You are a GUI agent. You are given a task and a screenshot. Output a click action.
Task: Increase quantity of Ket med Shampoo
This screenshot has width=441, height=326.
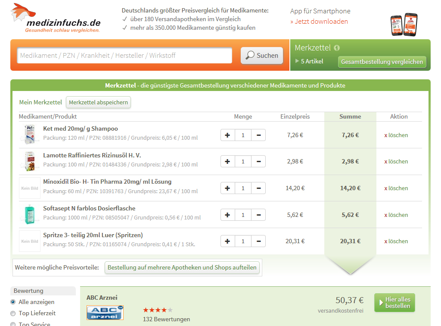coord(227,135)
